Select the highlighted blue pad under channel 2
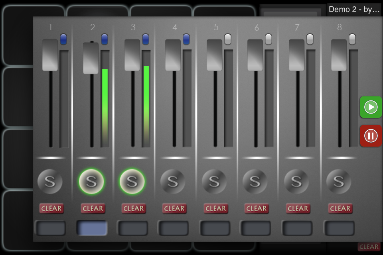 click(x=92, y=228)
